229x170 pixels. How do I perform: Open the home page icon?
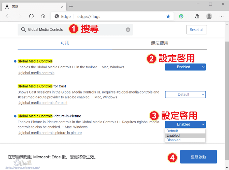tap(43, 16)
